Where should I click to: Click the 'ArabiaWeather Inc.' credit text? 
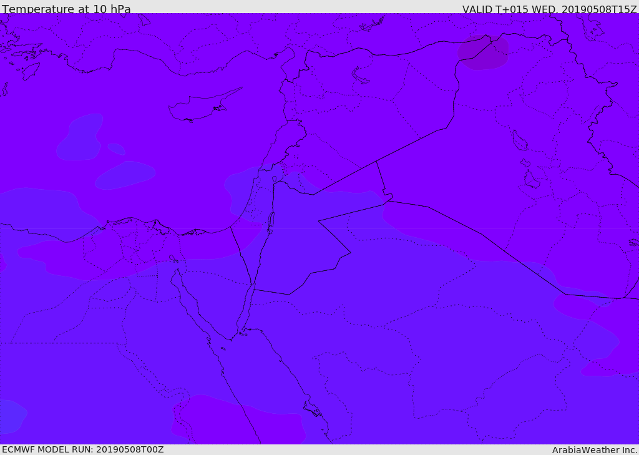595,450
